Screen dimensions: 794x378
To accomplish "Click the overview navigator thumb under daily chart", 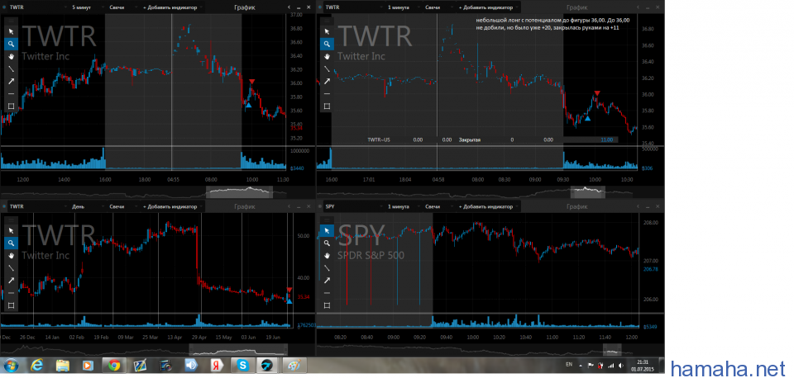I will 238,350.
